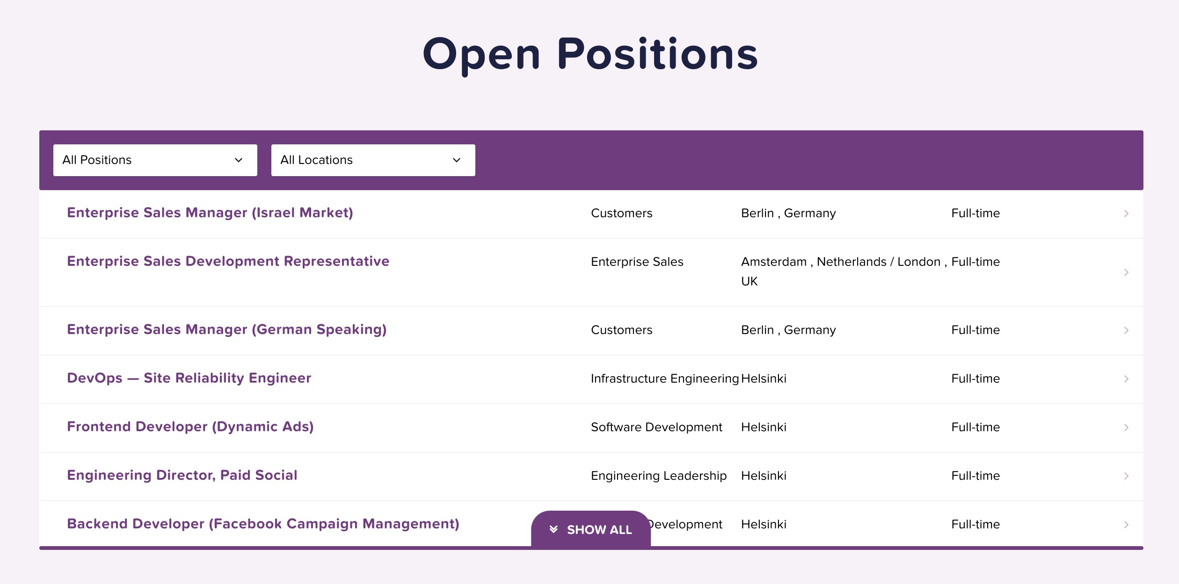The image size is (1179, 584).
Task: Open Engineering Director, Paid Social listing
Action: [x=182, y=476]
